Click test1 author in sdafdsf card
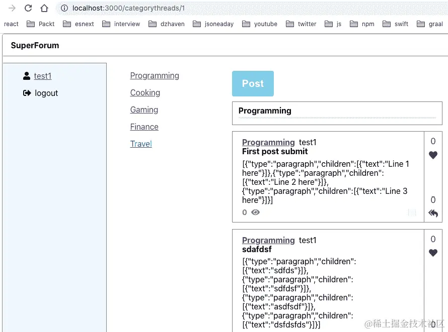This screenshot has width=448, height=332. click(308, 240)
